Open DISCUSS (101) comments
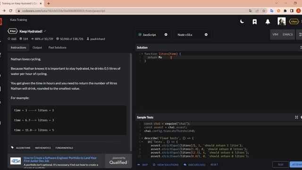 (x=194, y=165)
